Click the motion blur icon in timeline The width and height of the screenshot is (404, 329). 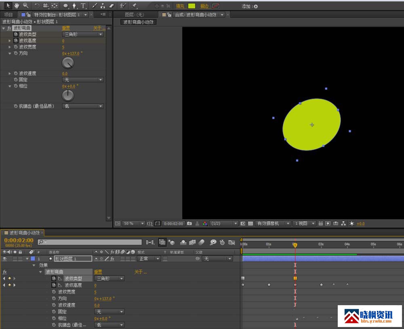point(202,242)
